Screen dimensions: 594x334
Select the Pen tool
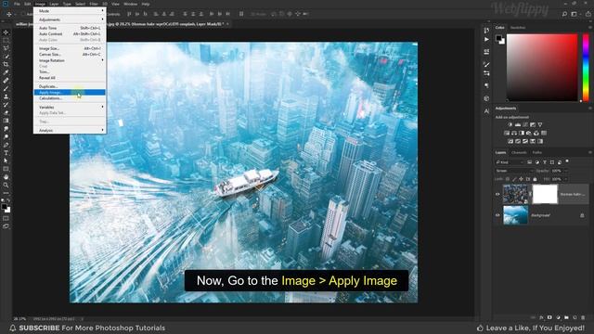6,145
